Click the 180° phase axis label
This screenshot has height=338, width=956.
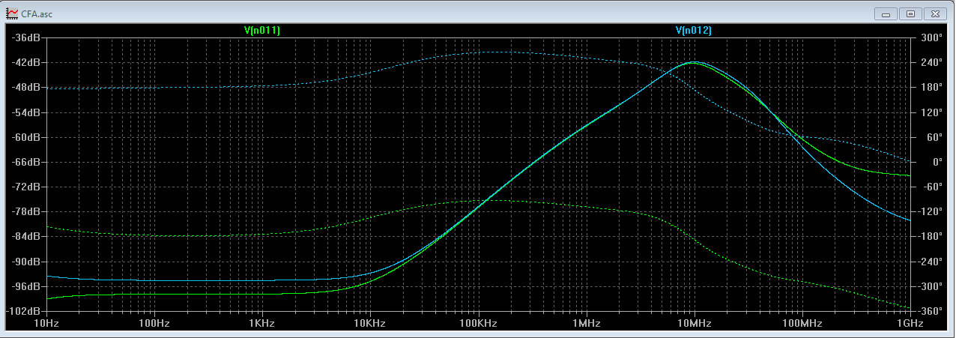[x=931, y=87]
